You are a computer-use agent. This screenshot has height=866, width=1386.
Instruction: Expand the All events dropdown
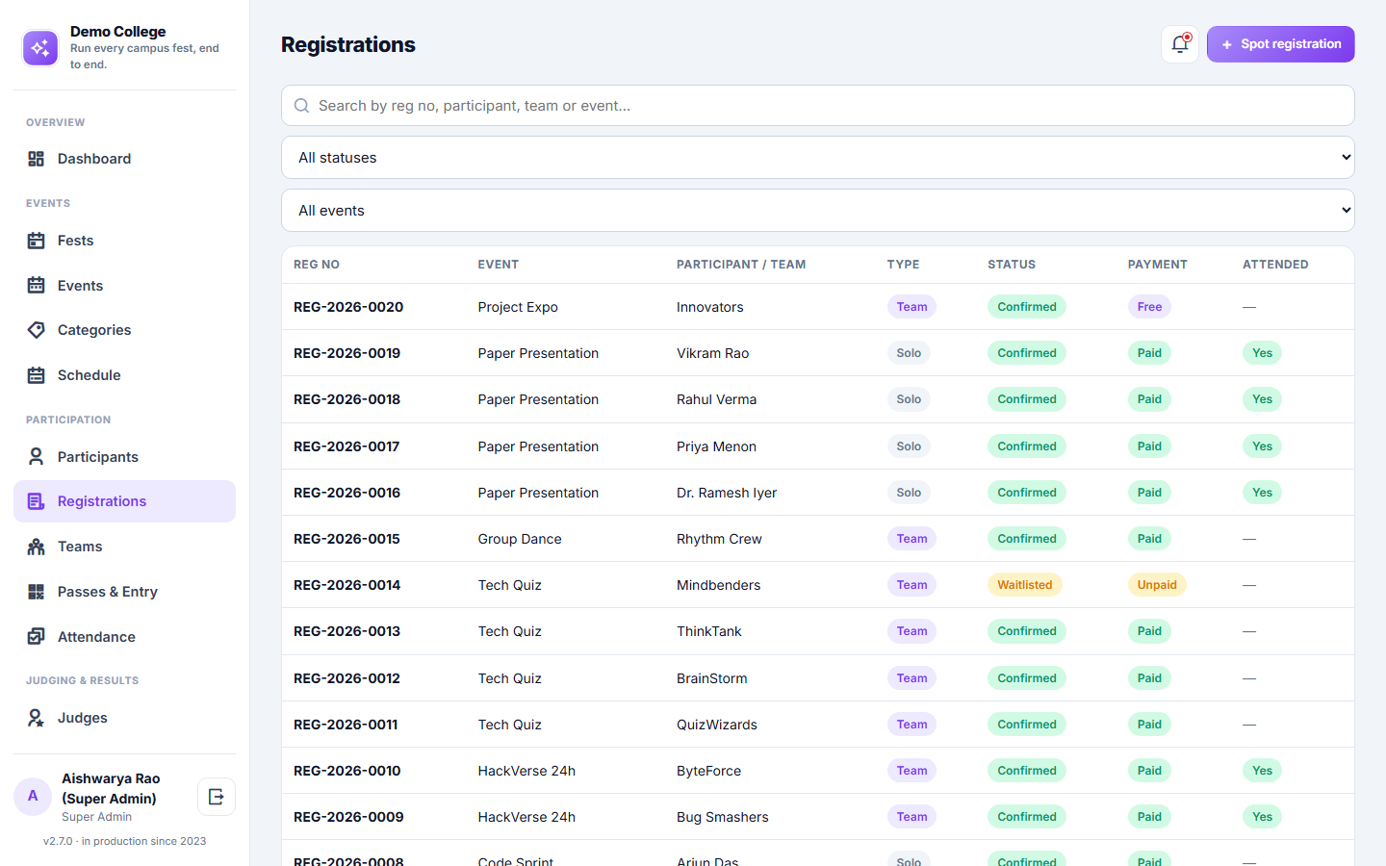coord(818,211)
